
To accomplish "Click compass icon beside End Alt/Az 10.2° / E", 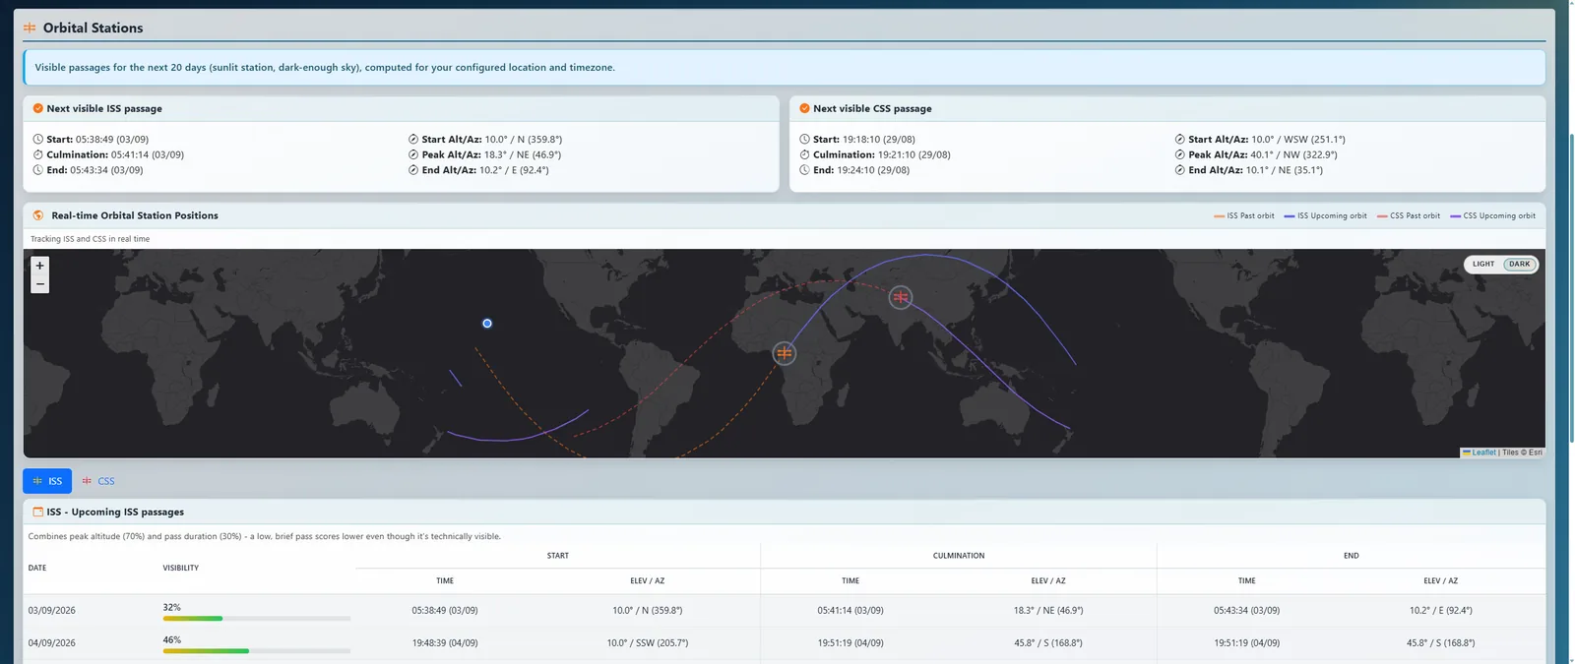I will tap(413, 170).
